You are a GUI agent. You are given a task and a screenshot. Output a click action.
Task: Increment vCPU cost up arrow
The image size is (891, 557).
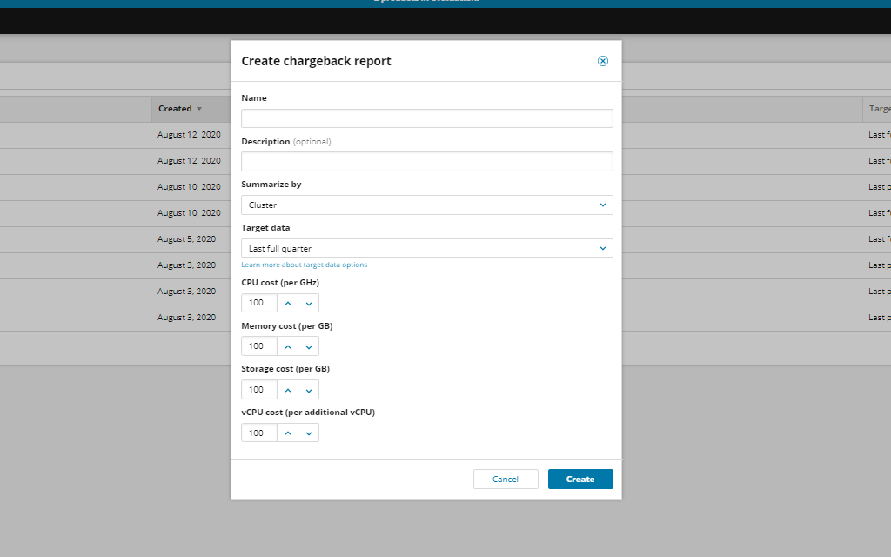[x=287, y=433]
